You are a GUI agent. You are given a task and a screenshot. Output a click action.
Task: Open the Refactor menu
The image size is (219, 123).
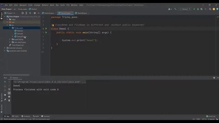pyautogui.click(x=45, y=5)
